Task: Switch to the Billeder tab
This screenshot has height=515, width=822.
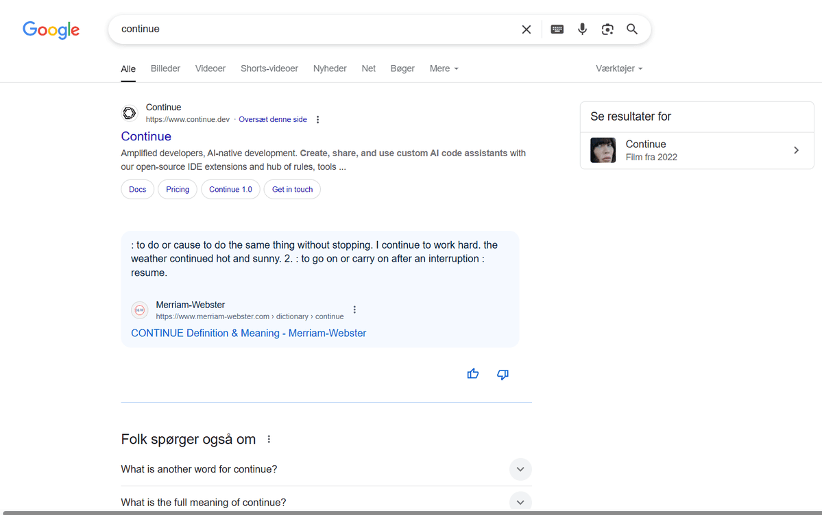Action: (x=166, y=68)
